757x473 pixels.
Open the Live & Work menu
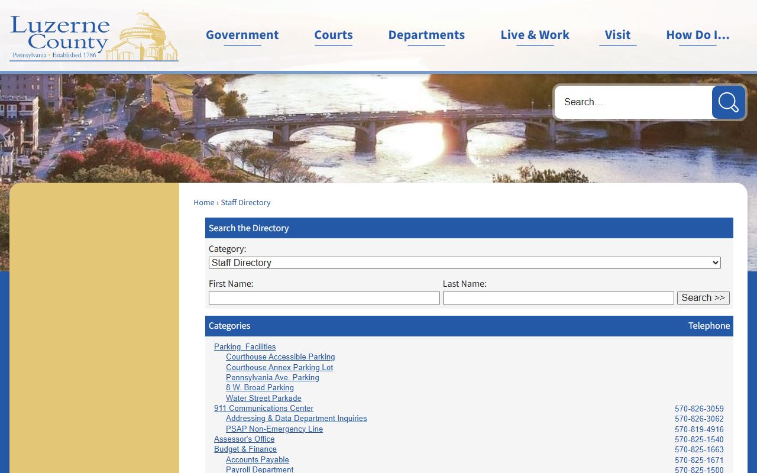(535, 35)
